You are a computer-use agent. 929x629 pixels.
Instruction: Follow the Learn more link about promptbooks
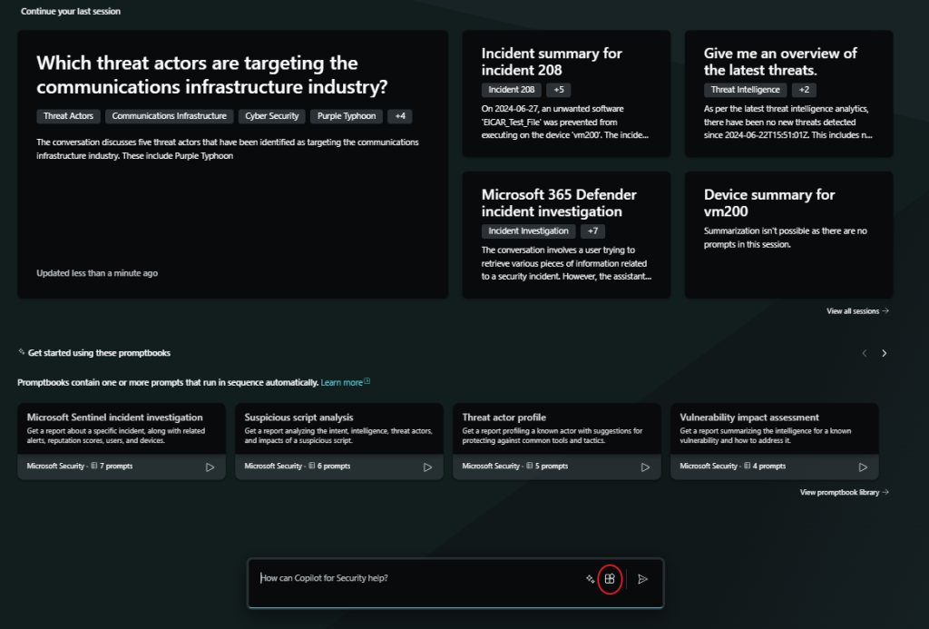pyautogui.click(x=345, y=382)
